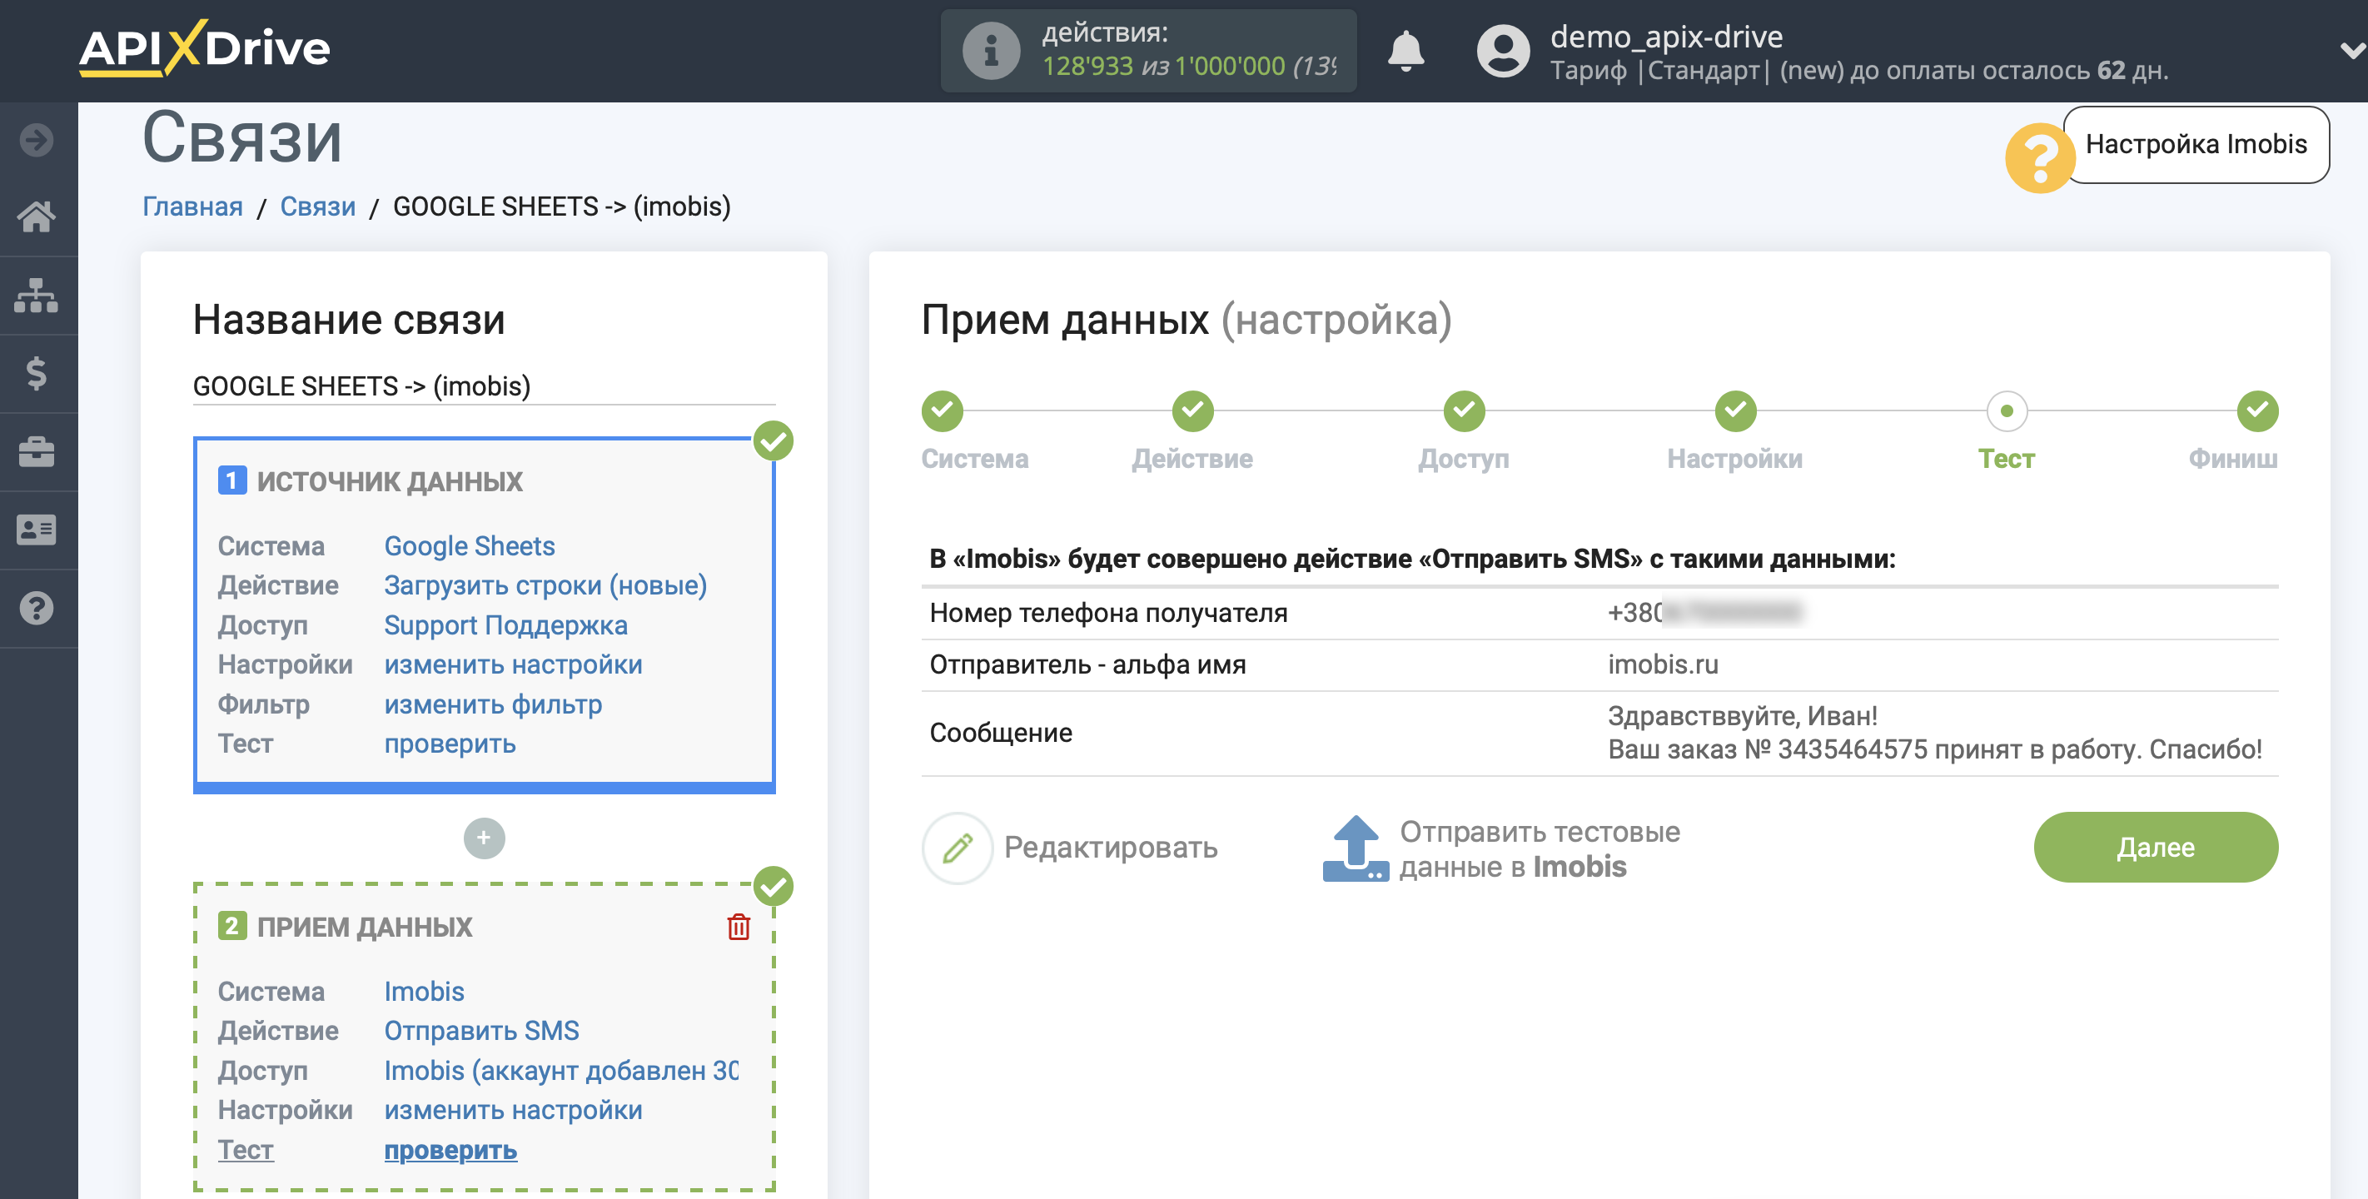The width and height of the screenshot is (2368, 1199).
Task: Click изменить настройки in data receiver
Action: pos(513,1110)
